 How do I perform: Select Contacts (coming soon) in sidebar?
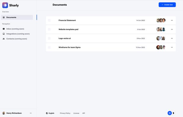[x=17, y=39]
